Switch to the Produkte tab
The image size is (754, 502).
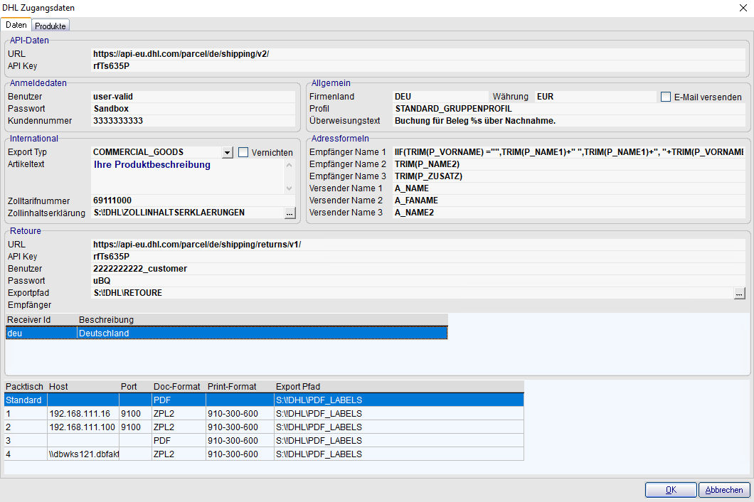51,26
